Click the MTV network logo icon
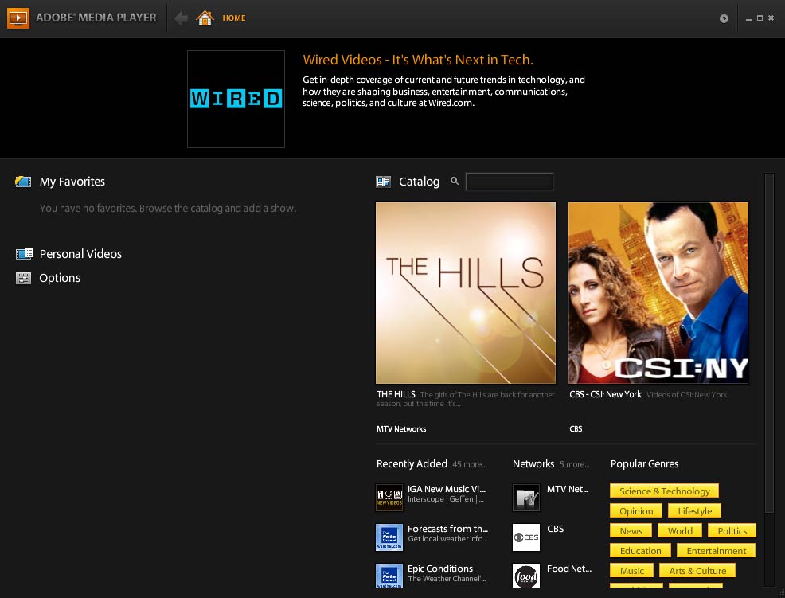 coord(526,498)
